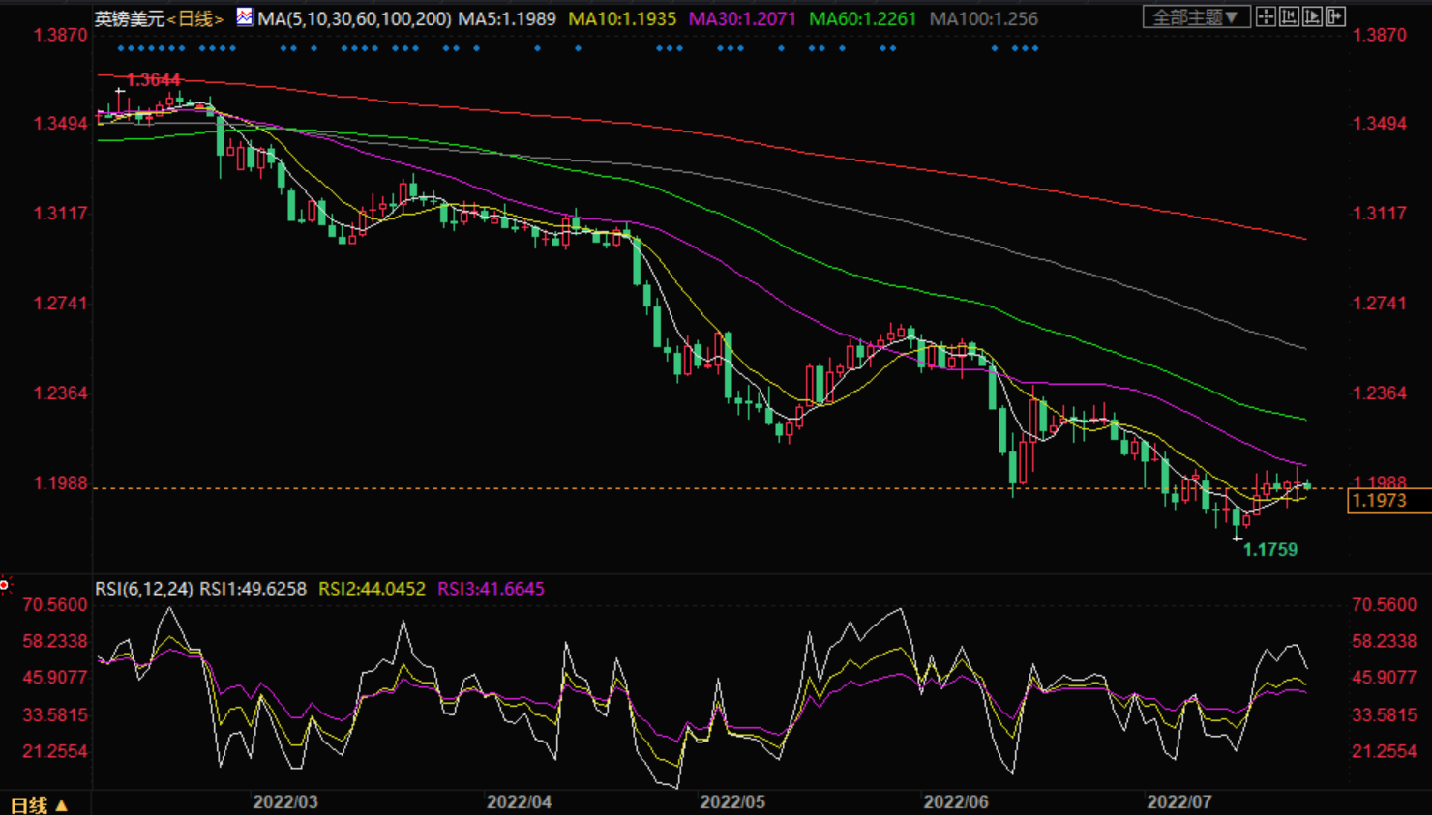
Task: Expand the 日线 period selector at bottom left
Action: [39, 804]
